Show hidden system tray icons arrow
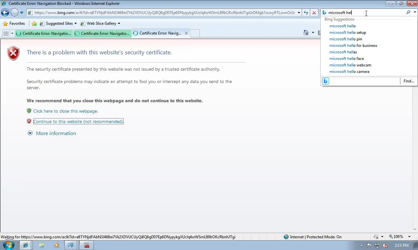This screenshot has height=250, width=418. (x=361, y=246)
